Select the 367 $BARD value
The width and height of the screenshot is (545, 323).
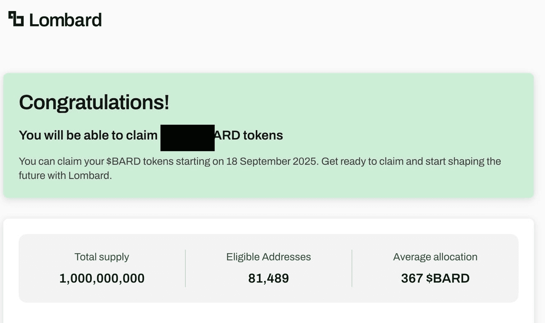point(435,278)
